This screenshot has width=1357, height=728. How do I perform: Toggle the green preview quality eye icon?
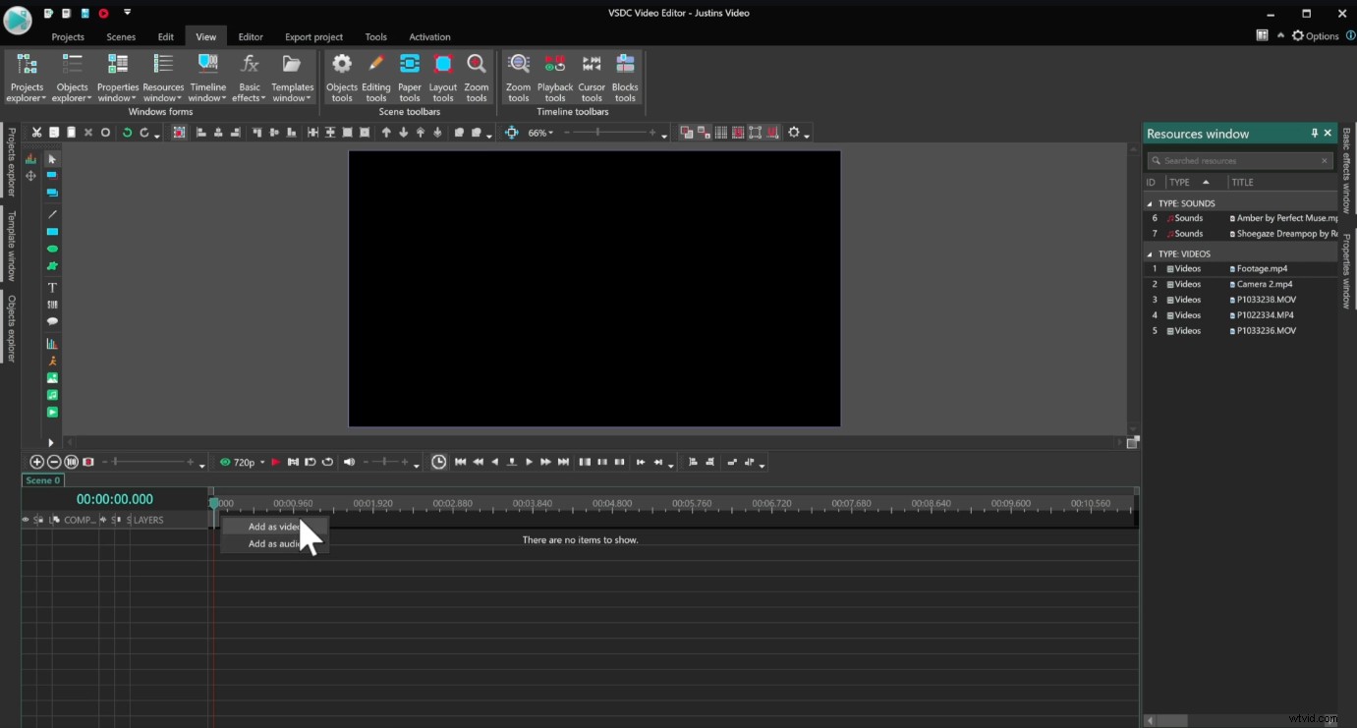(x=225, y=462)
